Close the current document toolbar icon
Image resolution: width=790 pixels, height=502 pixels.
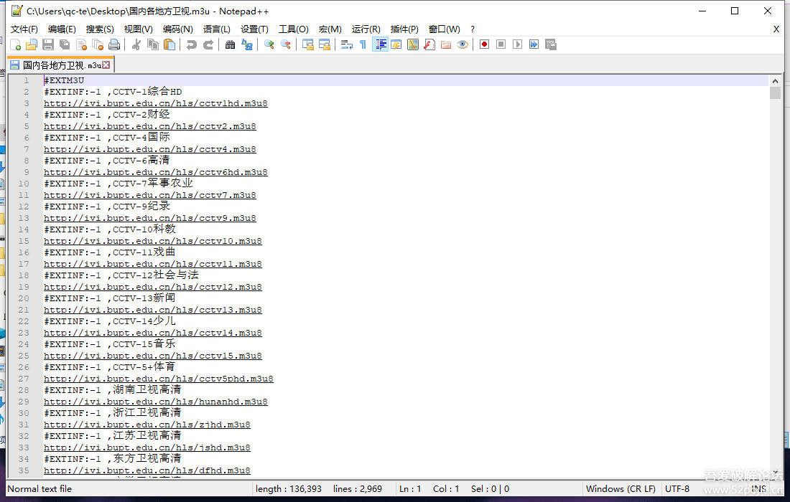[81, 44]
